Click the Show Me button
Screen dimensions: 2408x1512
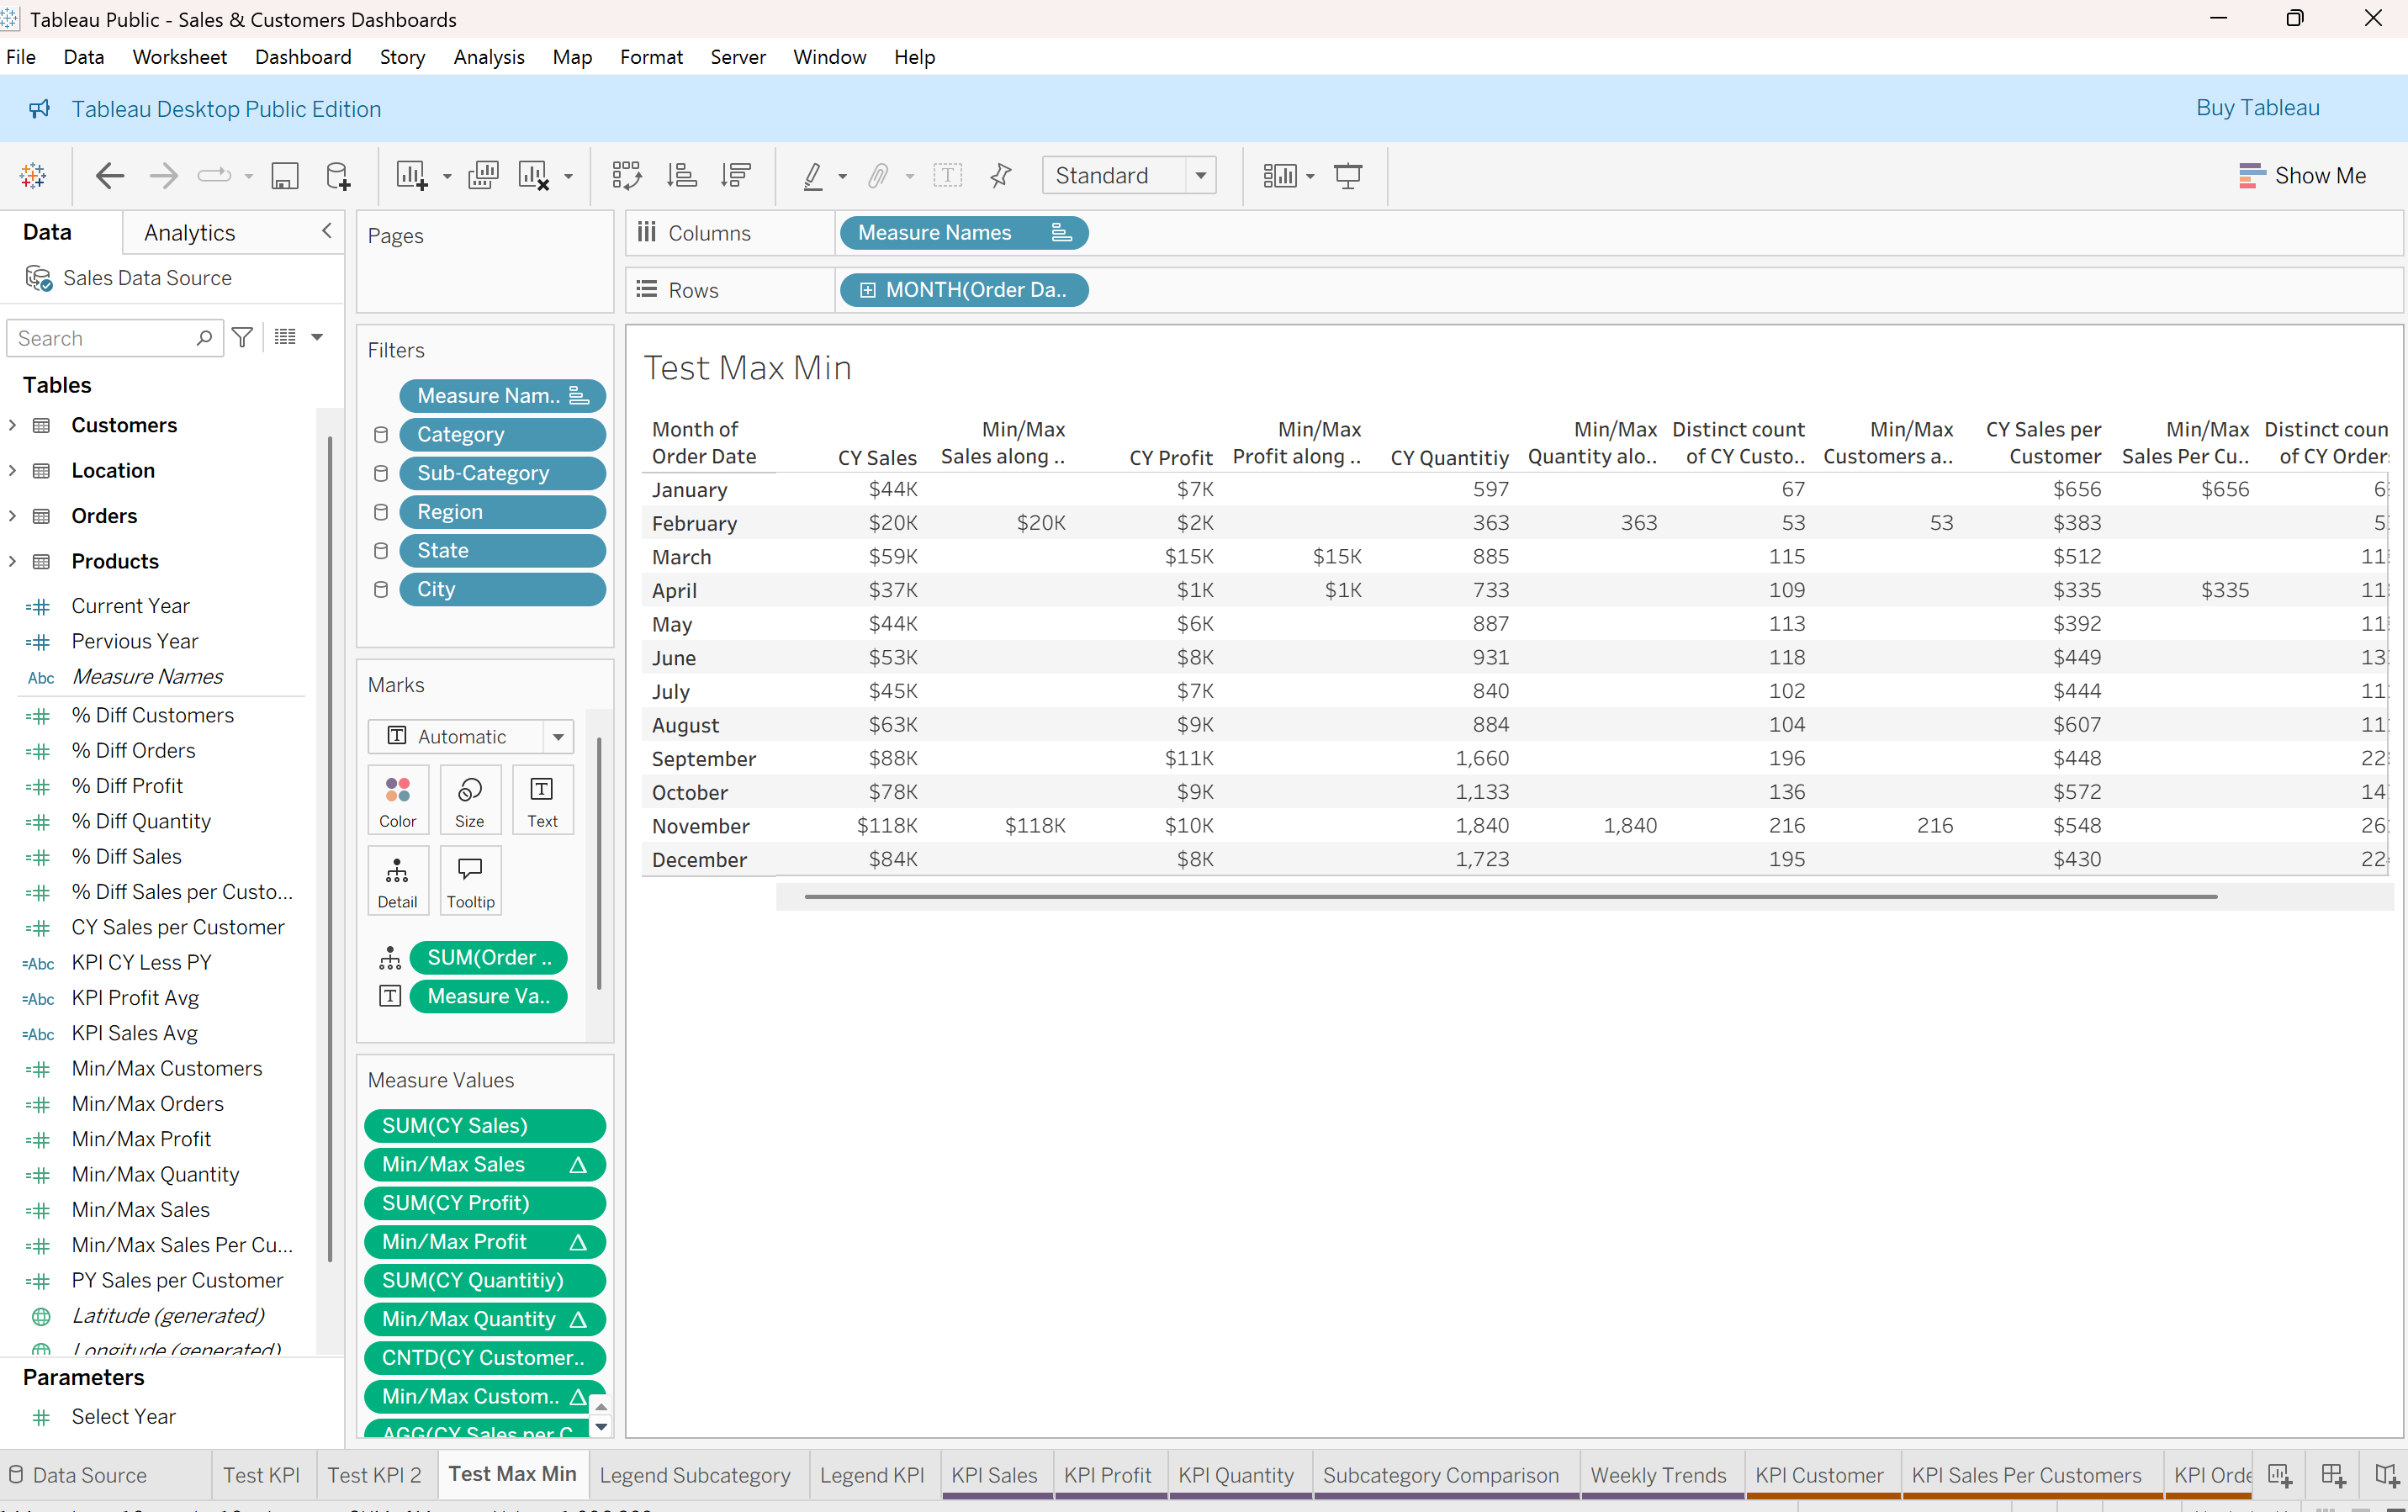coord(2303,176)
